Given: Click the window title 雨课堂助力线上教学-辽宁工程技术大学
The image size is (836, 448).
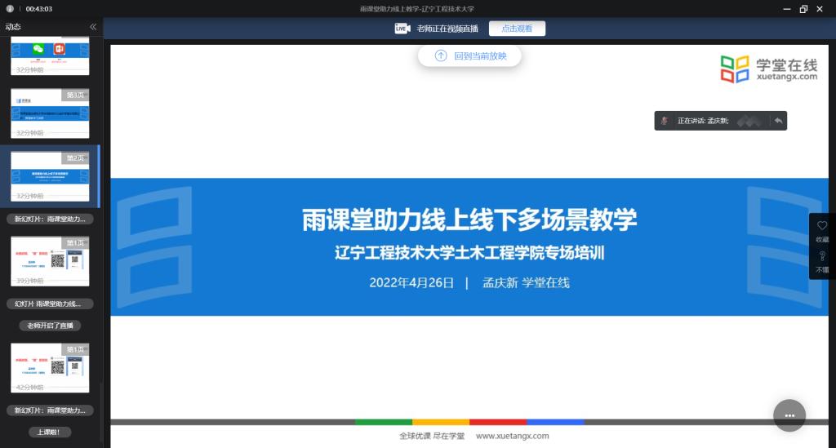Looking at the screenshot, I should click(417, 8).
